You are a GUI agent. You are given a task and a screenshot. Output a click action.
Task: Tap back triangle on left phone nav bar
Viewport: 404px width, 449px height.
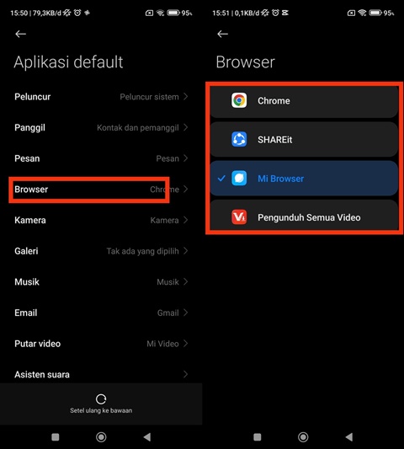pos(147,437)
